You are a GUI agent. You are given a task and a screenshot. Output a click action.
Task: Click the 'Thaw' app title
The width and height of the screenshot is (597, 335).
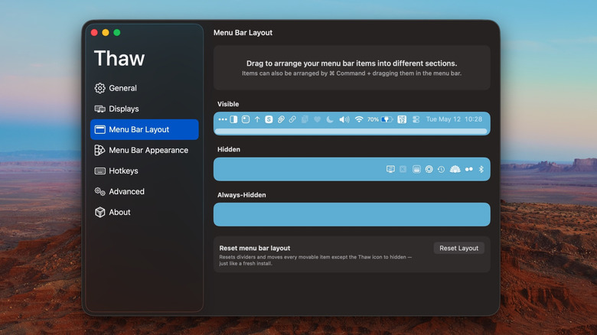[119, 58]
